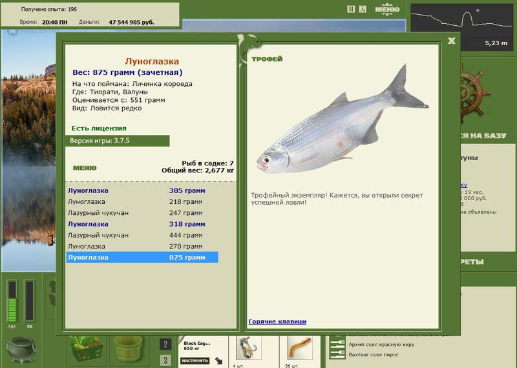Open the green basket of food
This screenshot has width=517, height=368.
[87, 350]
